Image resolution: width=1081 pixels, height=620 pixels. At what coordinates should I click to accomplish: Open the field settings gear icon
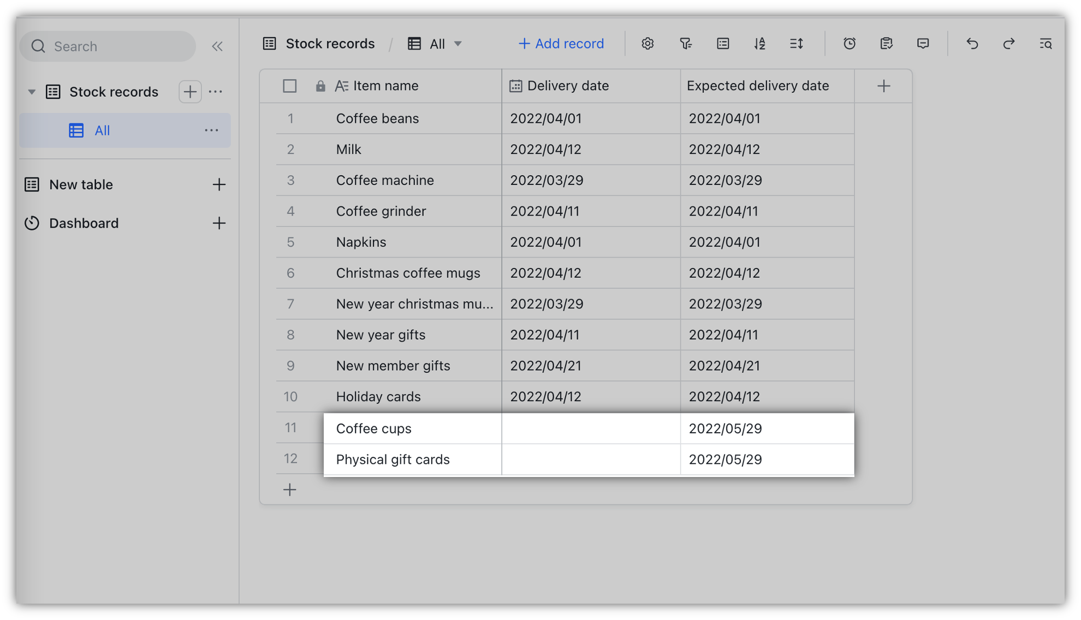coord(648,44)
